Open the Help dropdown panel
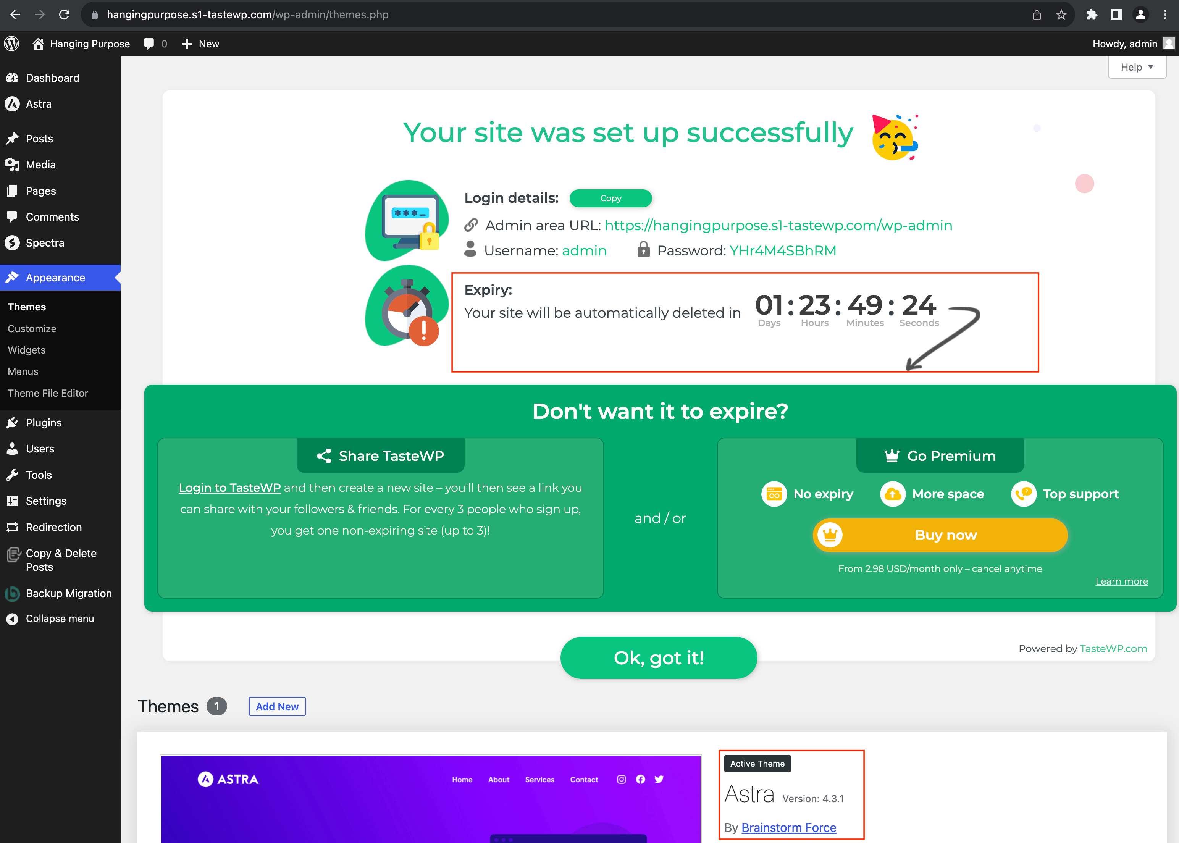1179x843 pixels. 1137,66
